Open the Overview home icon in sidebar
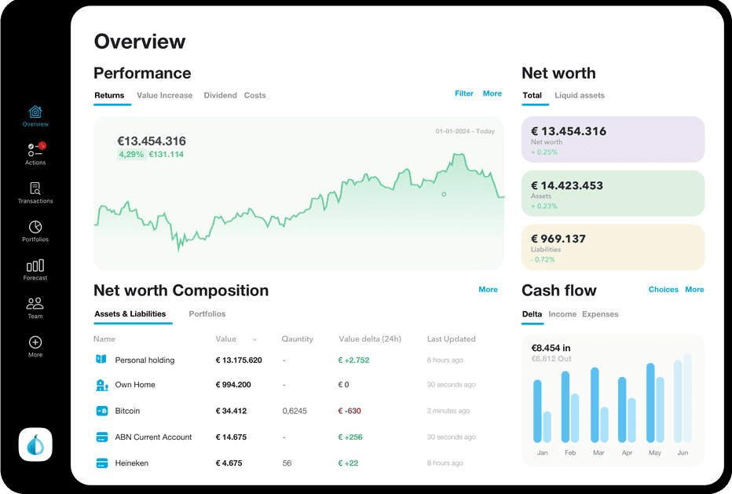Image resolution: width=732 pixels, height=494 pixels. tap(35, 112)
